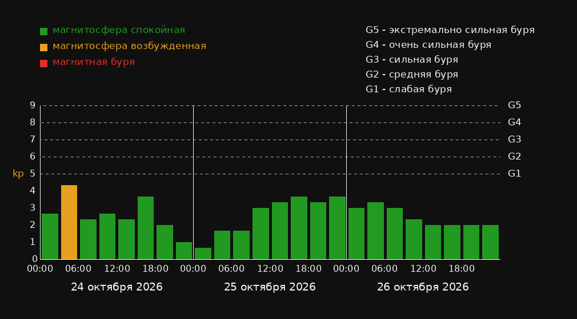This screenshot has width=577, height=319.
Task: Click the y-axis value 7
Action: (x=33, y=140)
